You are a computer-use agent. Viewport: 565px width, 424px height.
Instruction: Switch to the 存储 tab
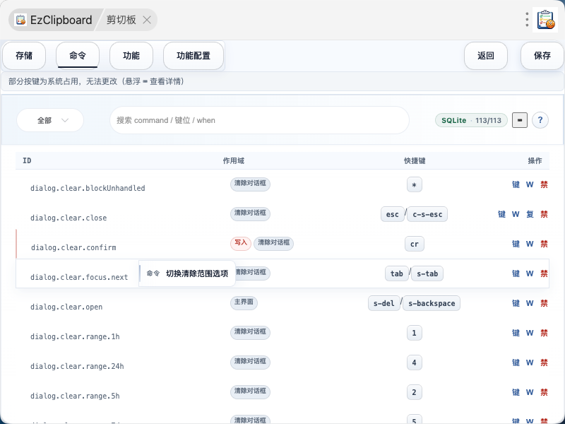click(x=24, y=56)
